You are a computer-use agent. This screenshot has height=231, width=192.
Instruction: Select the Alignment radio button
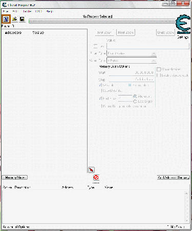pyautogui.click(x=135, y=96)
